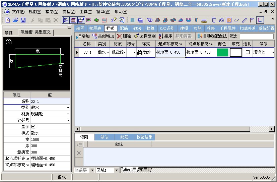277x182 pixels.
Task: Click the 排序 sort icon button
Action: 165,36
